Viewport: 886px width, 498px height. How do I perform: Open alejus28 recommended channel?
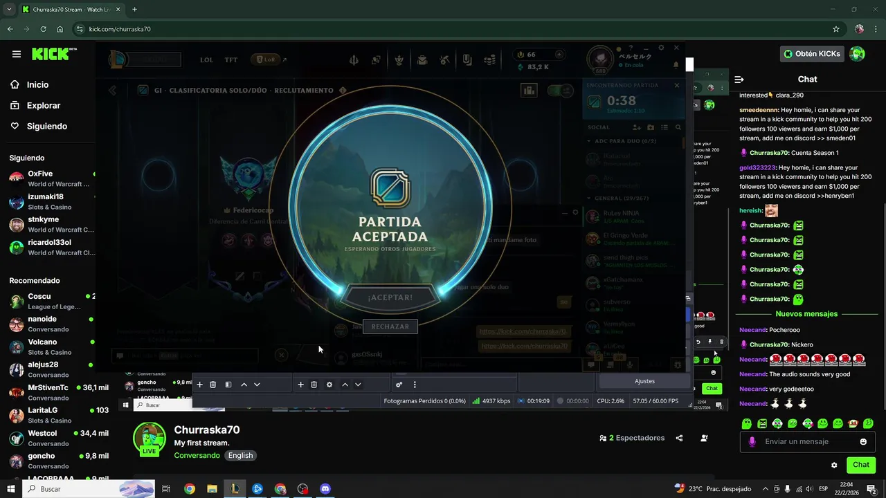pos(52,369)
